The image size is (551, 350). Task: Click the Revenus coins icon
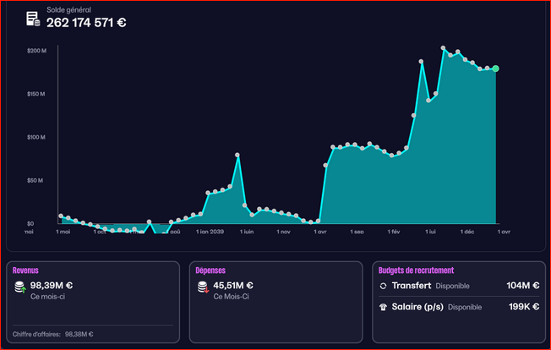(19, 288)
